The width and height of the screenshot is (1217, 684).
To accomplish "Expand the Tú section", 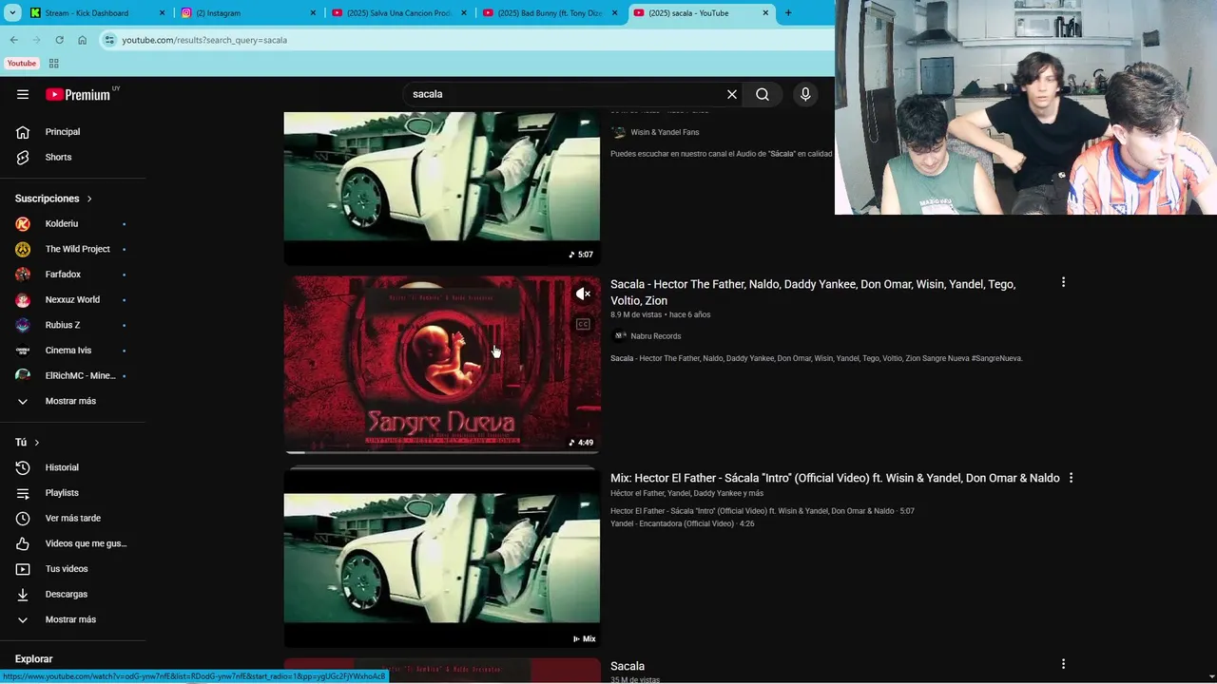I will click(27, 443).
